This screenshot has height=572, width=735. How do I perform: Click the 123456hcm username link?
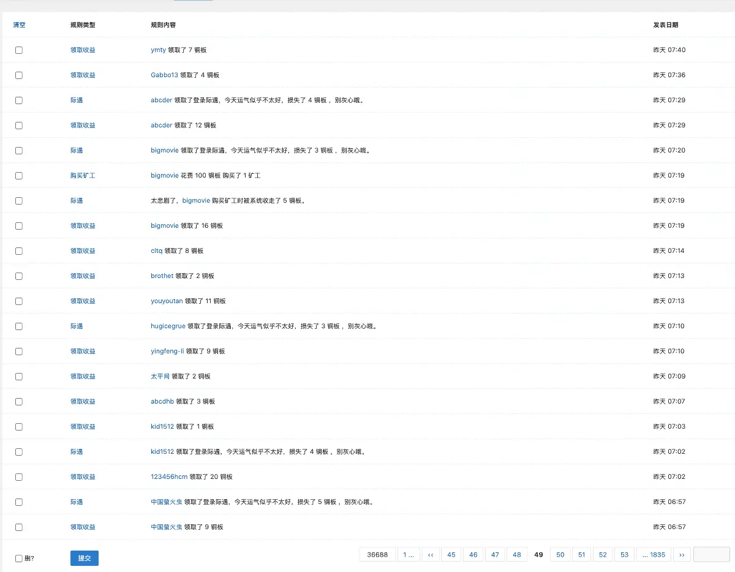[x=169, y=476]
